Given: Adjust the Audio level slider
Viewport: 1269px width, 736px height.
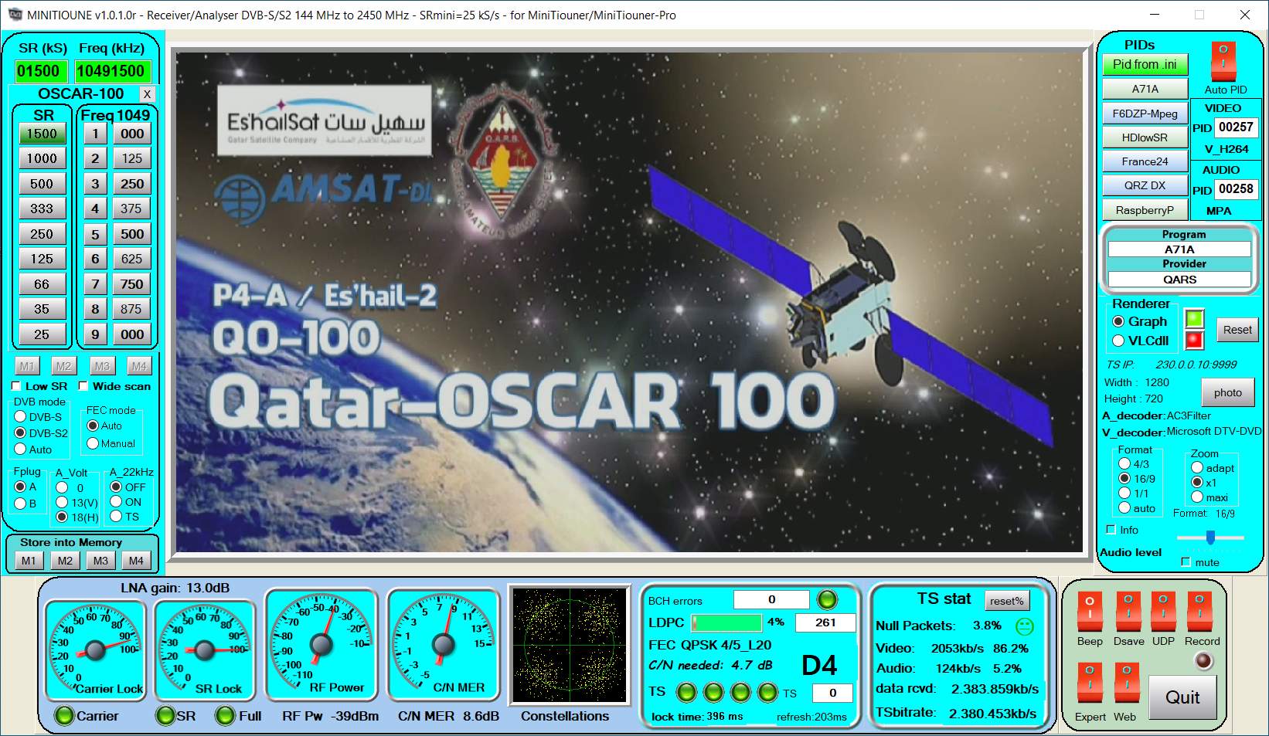Looking at the screenshot, I should pyautogui.click(x=1210, y=538).
